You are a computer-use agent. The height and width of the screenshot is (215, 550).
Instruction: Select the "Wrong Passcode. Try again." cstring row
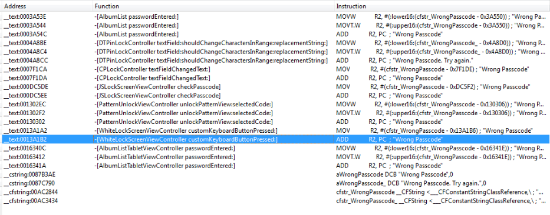[275, 183]
